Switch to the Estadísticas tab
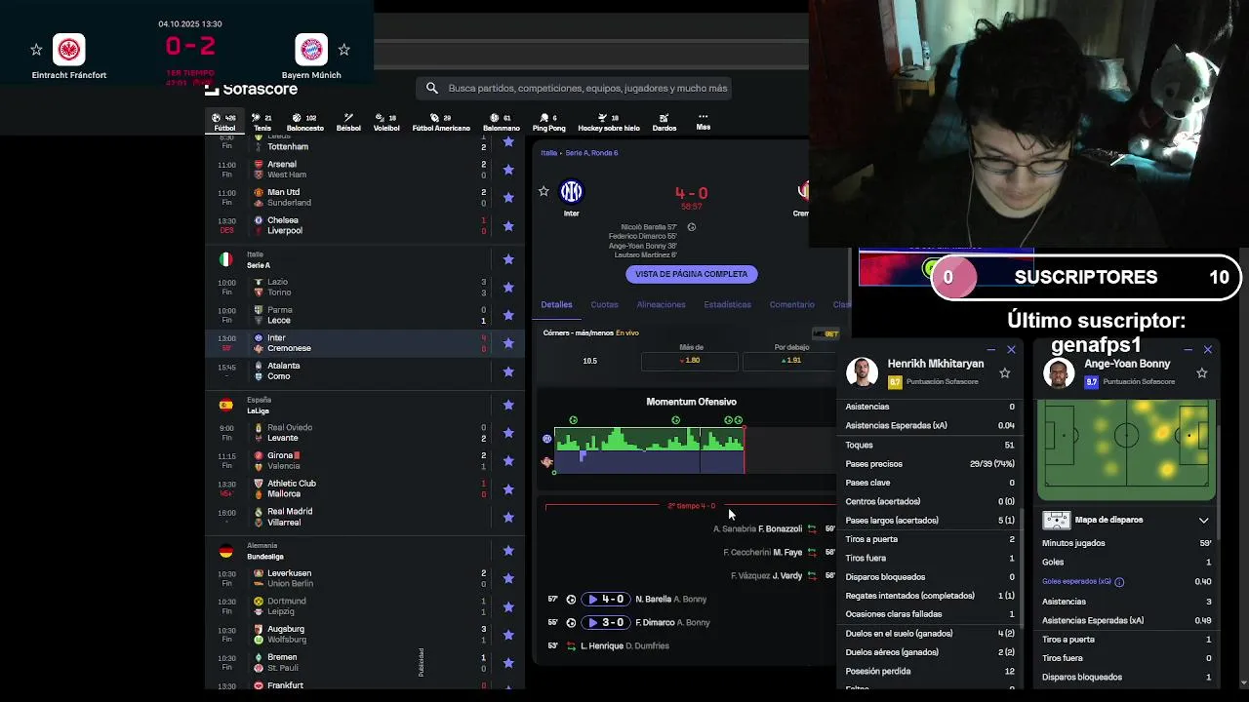This screenshot has width=1249, height=702. coord(728,304)
